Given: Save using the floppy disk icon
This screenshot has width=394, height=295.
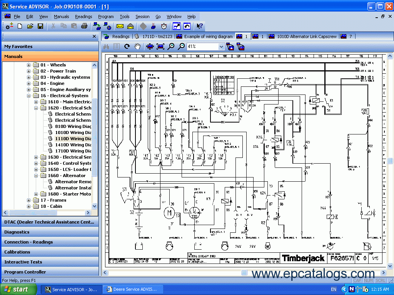Looking at the screenshot, I should tap(40, 26).
